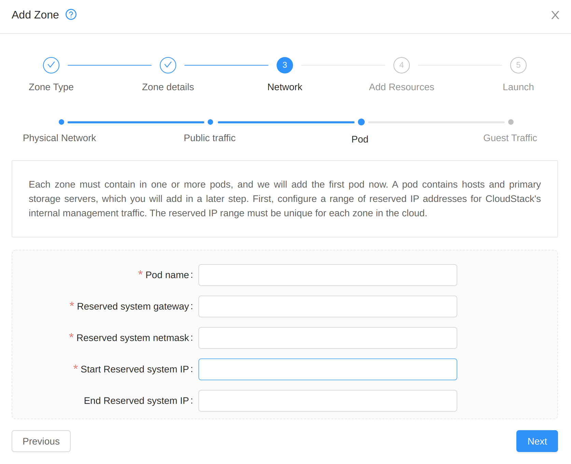Viewport: 571px width, 464px height.
Task: Click the Pod sub-step dot
Action: [x=361, y=122]
